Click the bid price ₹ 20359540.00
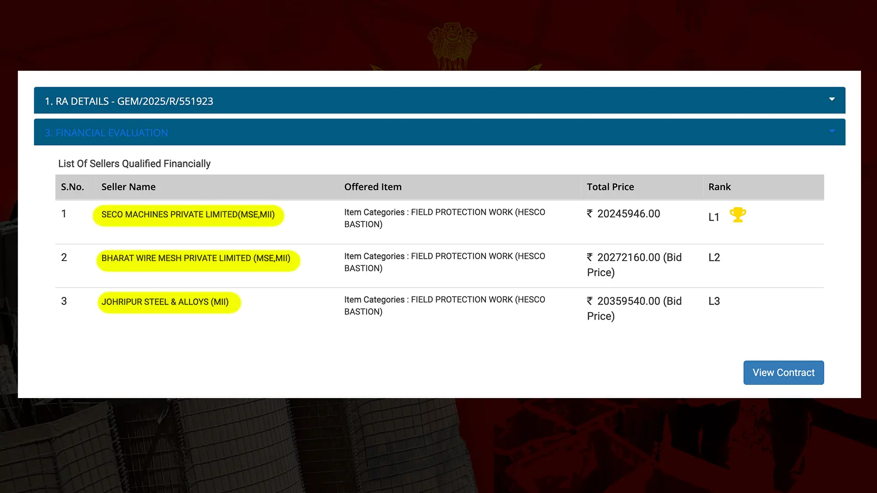This screenshot has height=493, width=877. tap(634, 309)
